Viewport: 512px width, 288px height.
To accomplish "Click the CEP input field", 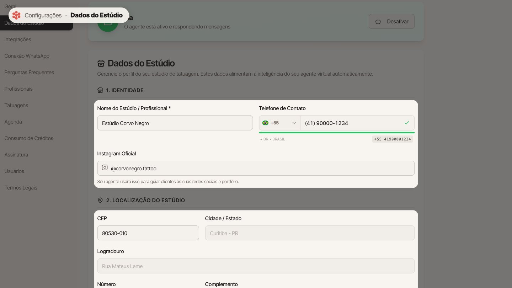I will pyautogui.click(x=148, y=233).
